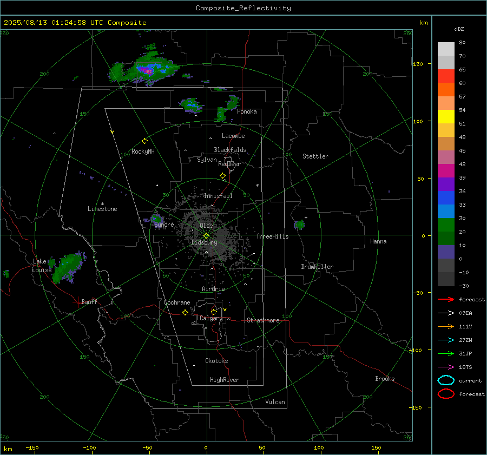487x455 pixels.
Task: Click the 'Hanna' city label
Action: pyautogui.click(x=378, y=241)
